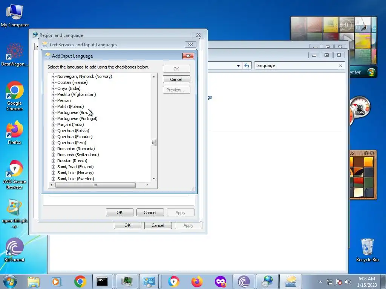Open the DataWagon desktop shortcut
Viewport: 386px width, 289px height.
point(15,55)
